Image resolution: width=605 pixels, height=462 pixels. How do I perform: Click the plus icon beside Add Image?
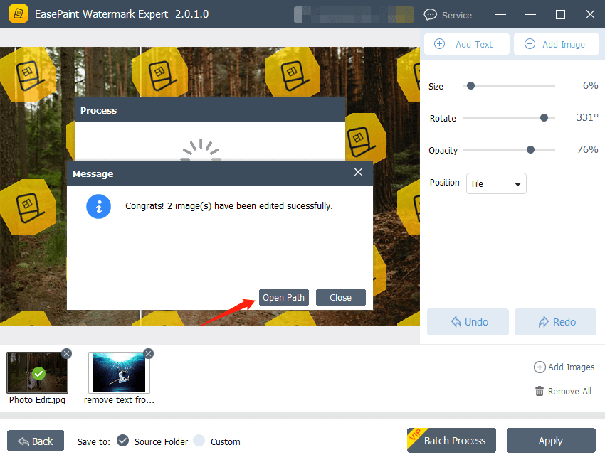coord(530,43)
